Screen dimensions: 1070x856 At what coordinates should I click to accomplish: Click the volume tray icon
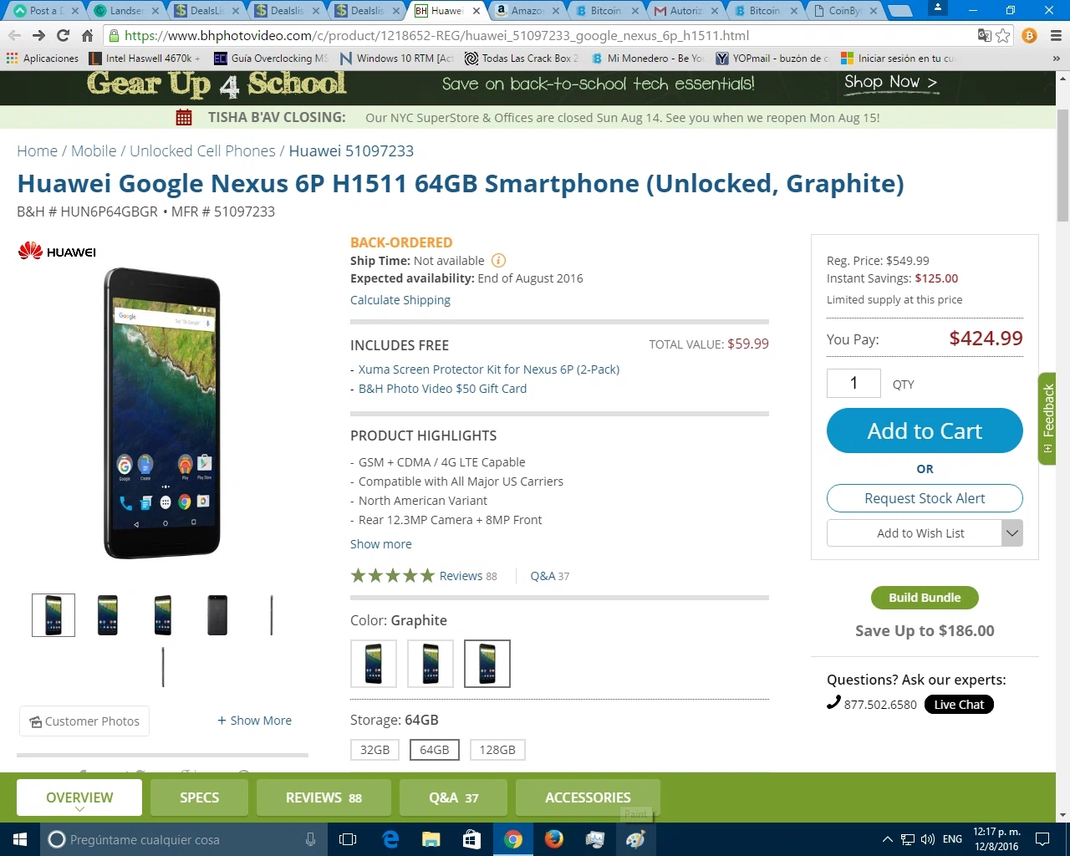click(x=928, y=839)
